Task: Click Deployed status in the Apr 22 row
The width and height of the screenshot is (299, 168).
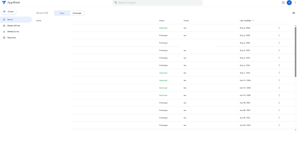Action: point(163,96)
